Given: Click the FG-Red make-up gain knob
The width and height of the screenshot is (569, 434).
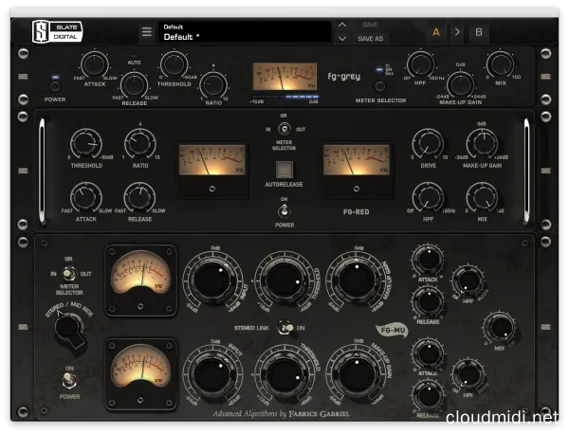Looking at the screenshot, I should 482,144.
